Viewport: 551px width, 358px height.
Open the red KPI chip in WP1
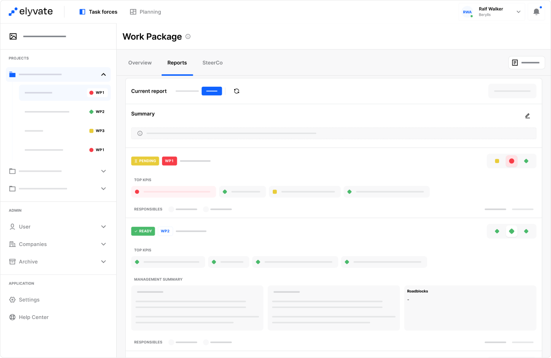point(174,191)
